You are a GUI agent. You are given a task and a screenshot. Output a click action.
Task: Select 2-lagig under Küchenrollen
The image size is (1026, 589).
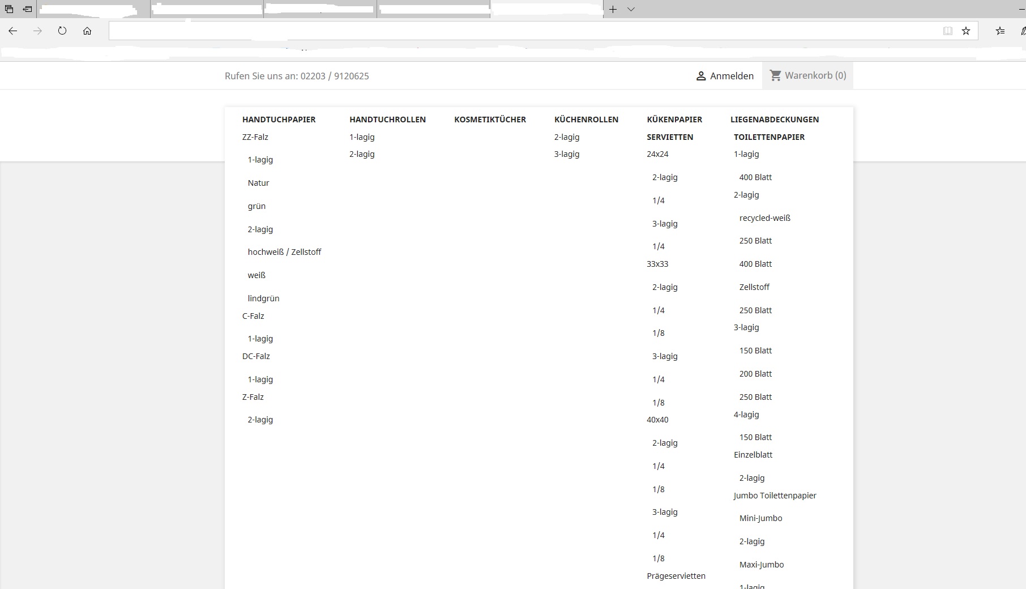pyautogui.click(x=567, y=137)
